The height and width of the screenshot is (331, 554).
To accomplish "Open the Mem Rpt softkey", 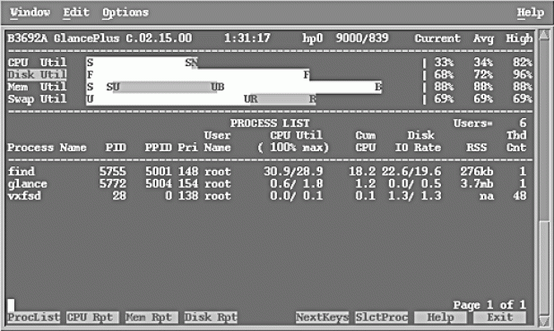I will pos(151,318).
